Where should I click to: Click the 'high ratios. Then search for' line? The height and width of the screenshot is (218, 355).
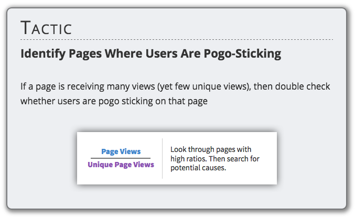(215, 159)
